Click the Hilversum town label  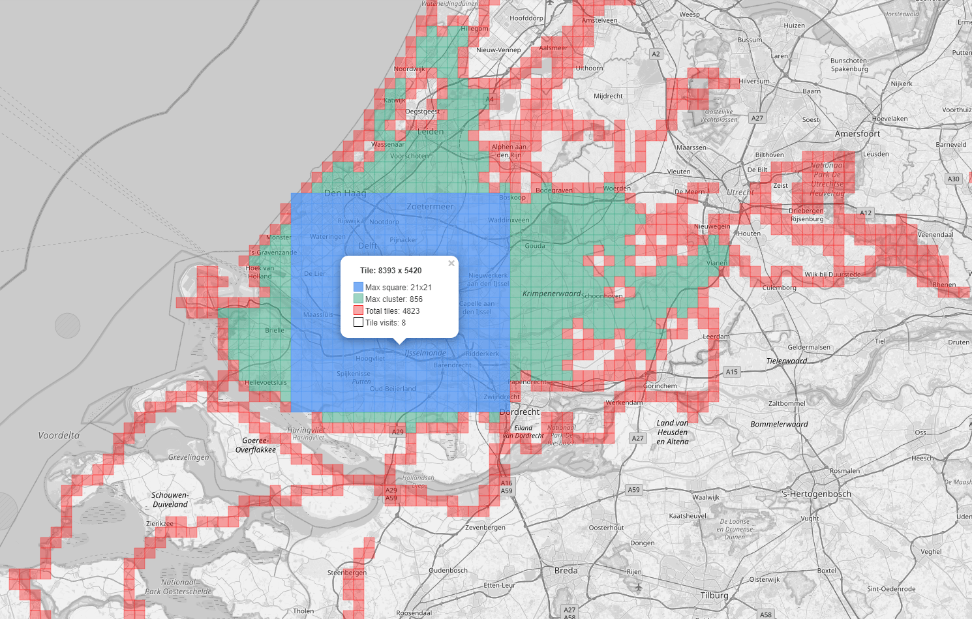(754, 82)
